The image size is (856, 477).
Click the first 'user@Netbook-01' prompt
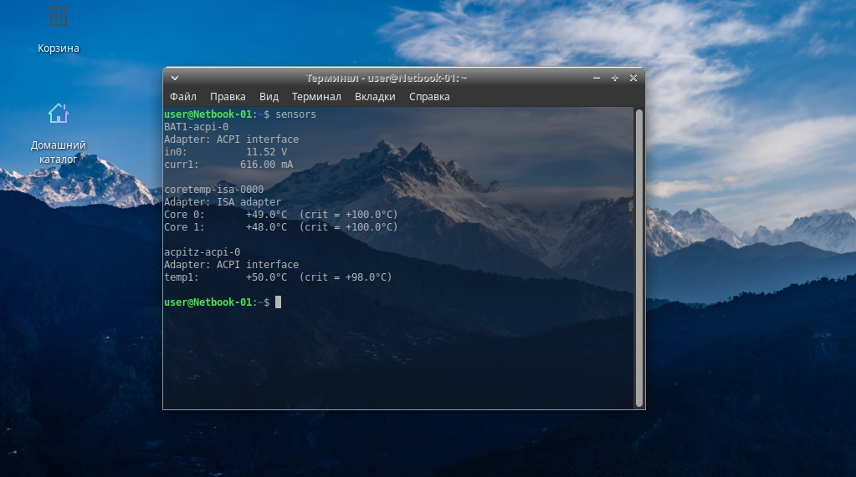(x=208, y=114)
